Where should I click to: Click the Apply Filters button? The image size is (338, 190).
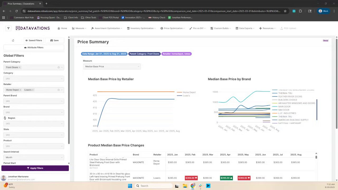click(x=35, y=168)
